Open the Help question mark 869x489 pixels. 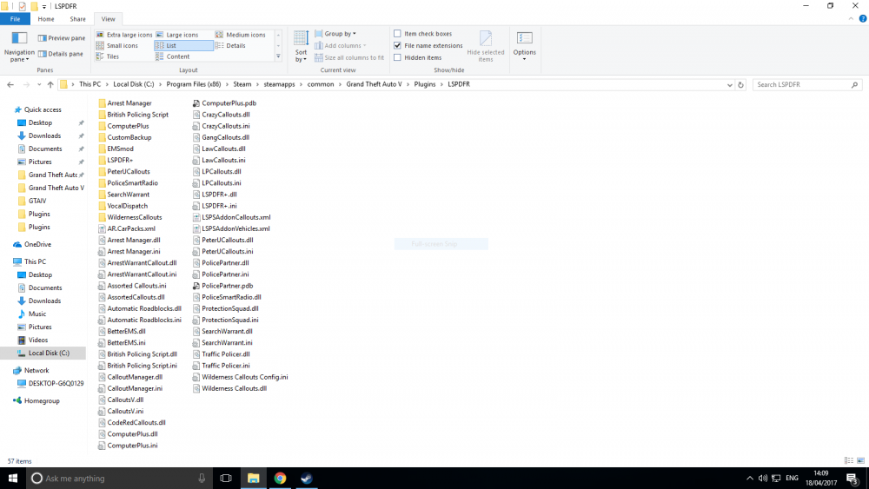pos(863,19)
